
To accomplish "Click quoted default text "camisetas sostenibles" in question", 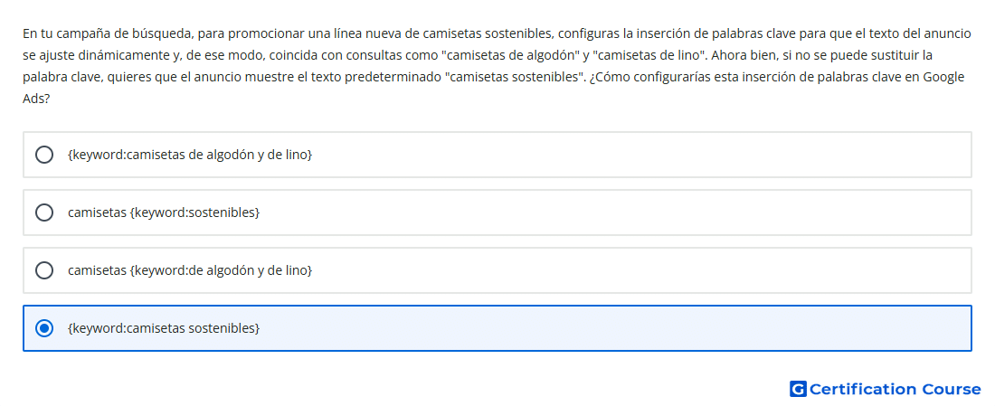I will point(513,78).
